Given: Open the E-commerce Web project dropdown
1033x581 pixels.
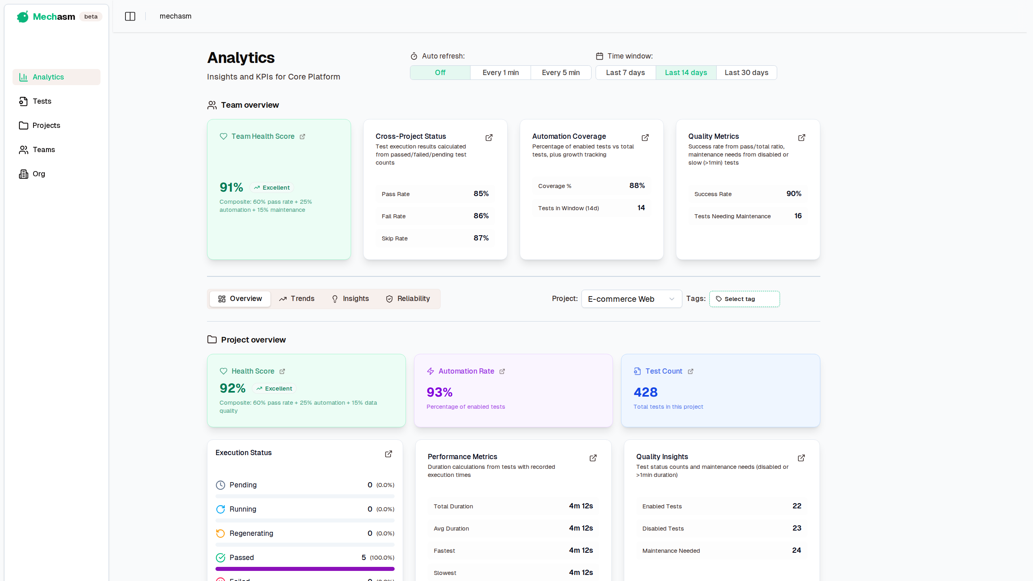Looking at the screenshot, I should (631, 299).
